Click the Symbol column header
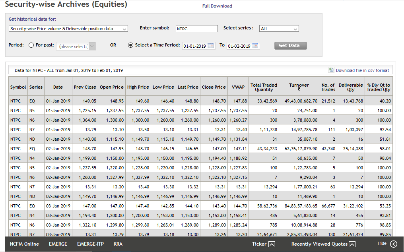The width and height of the screenshot is (404, 252). (18, 87)
